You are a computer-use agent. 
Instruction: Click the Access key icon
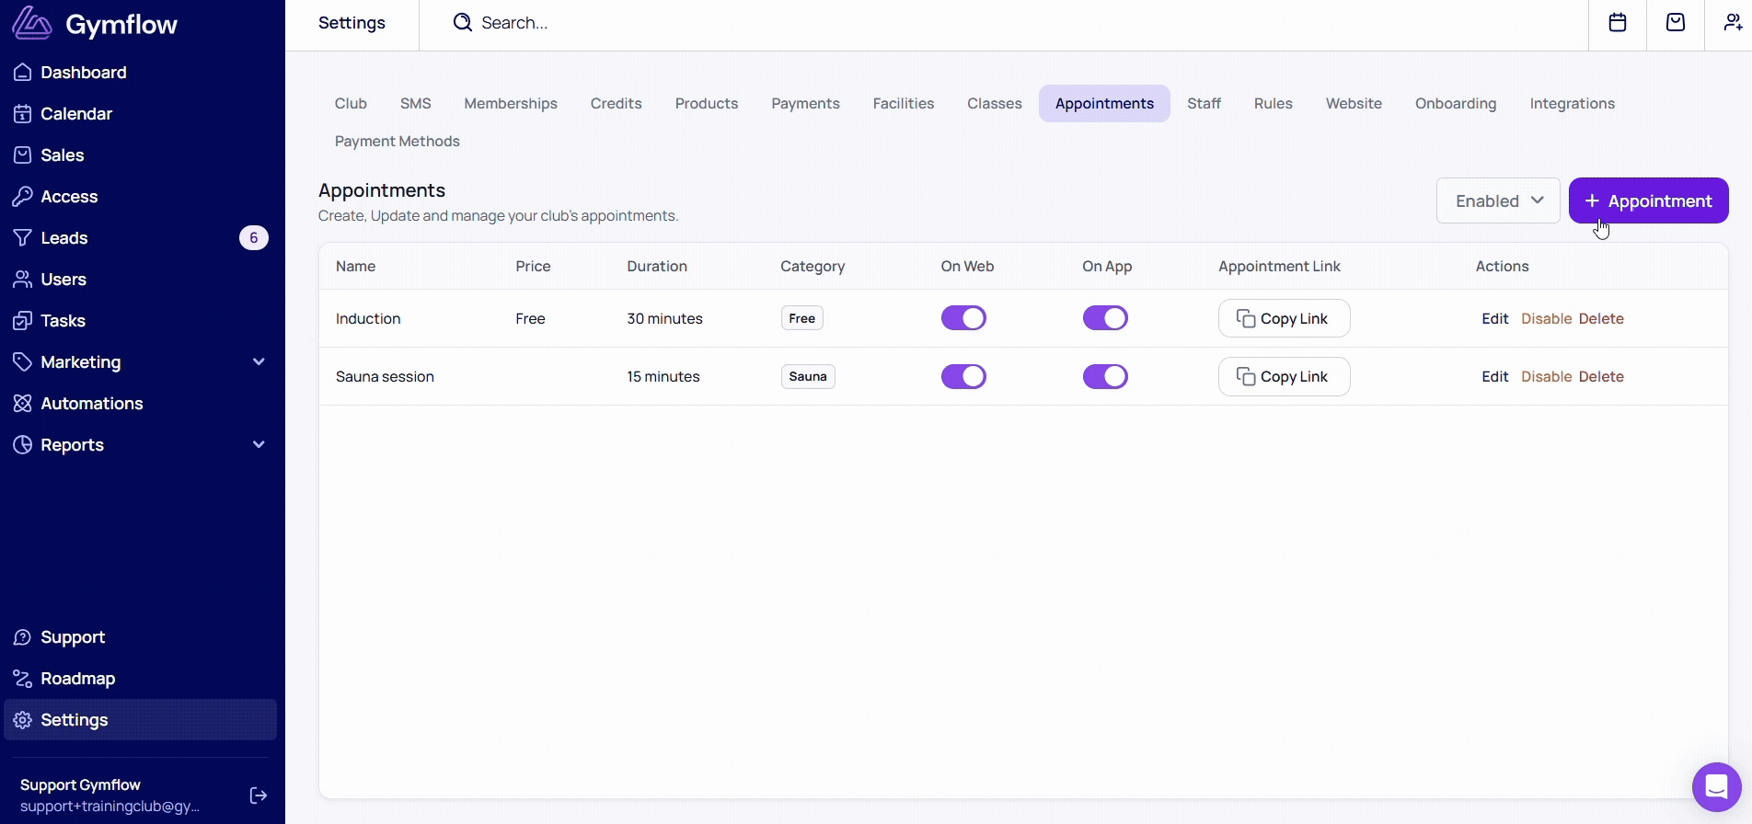(23, 197)
